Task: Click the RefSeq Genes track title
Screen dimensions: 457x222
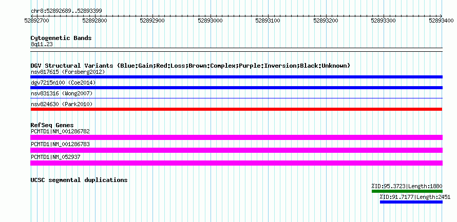Action: coord(52,125)
